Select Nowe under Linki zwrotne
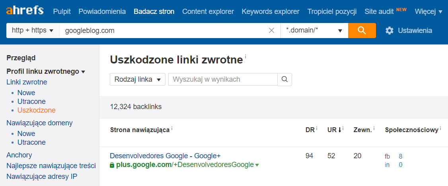The image size is (448, 186). coord(26,93)
